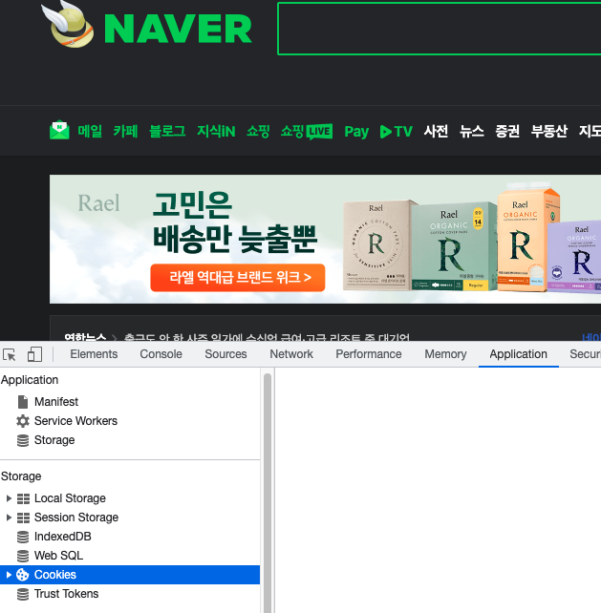Click the NAVER text logo

coord(178,29)
